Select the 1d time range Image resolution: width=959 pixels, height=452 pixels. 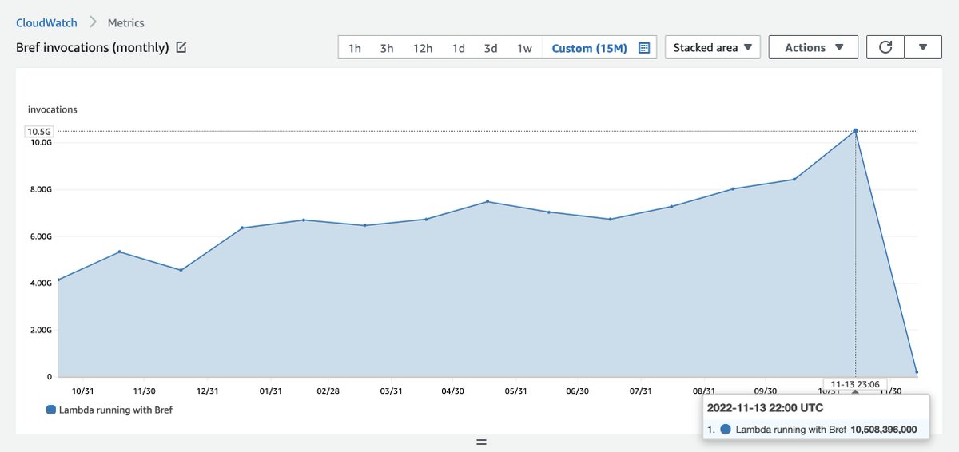458,48
